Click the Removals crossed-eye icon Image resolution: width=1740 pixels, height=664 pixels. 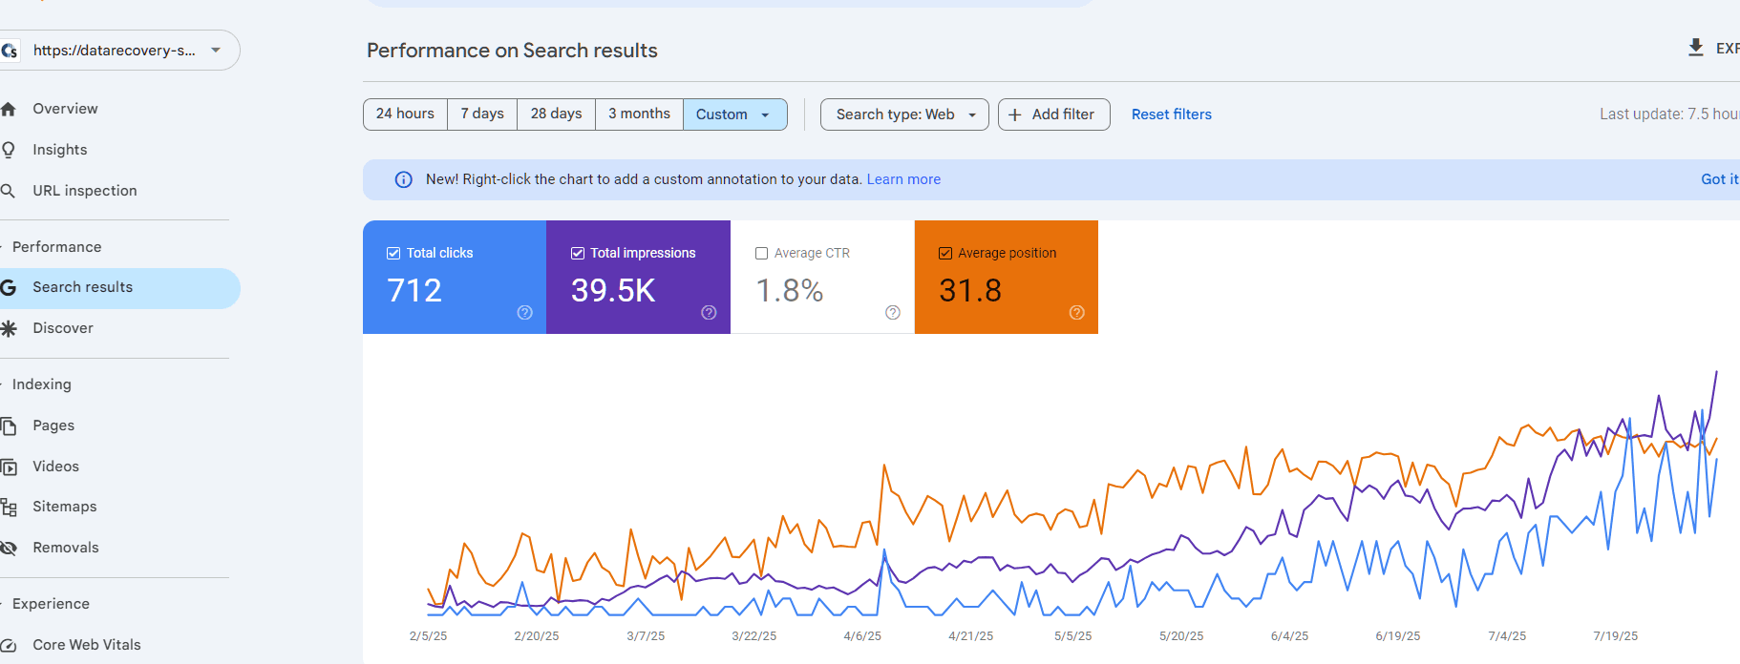coord(9,548)
